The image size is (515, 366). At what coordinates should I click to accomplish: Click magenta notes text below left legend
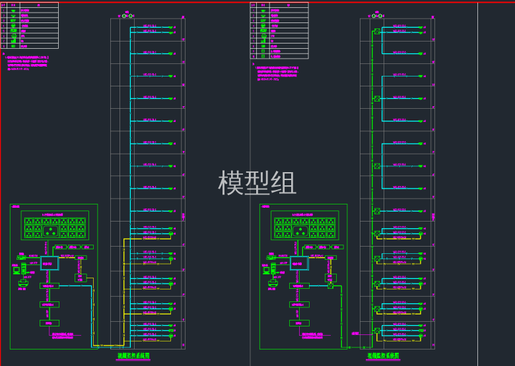click(x=26, y=63)
